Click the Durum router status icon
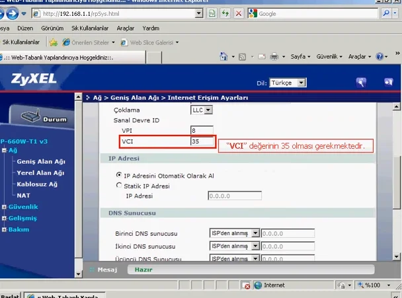This screenshot has width=402, height=298. (x=31, y=116)
